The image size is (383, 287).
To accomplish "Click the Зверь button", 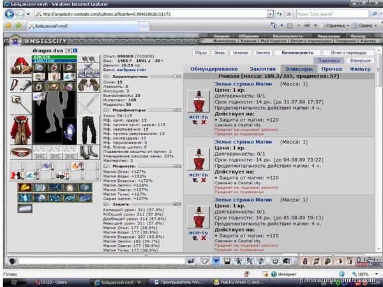I will (x=220, y=52).
